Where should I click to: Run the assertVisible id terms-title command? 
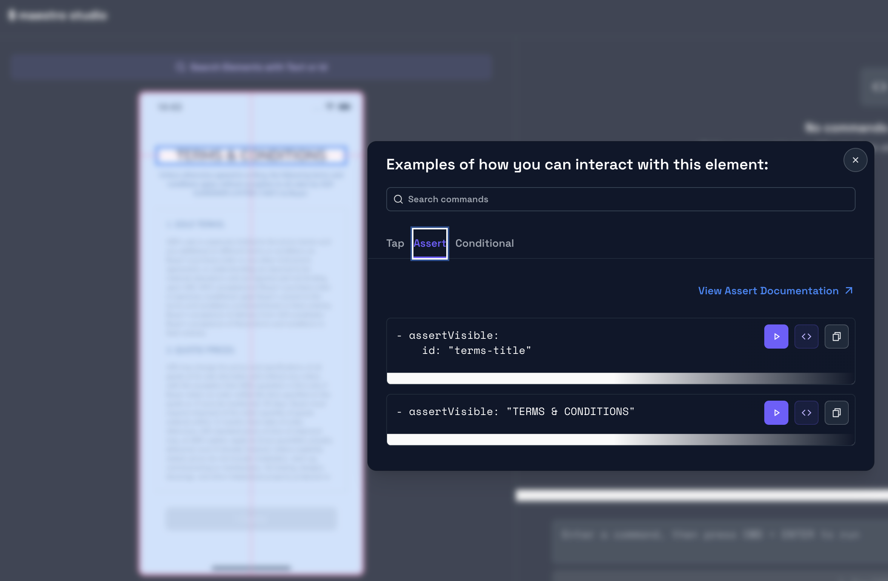(x=776, y=336)
